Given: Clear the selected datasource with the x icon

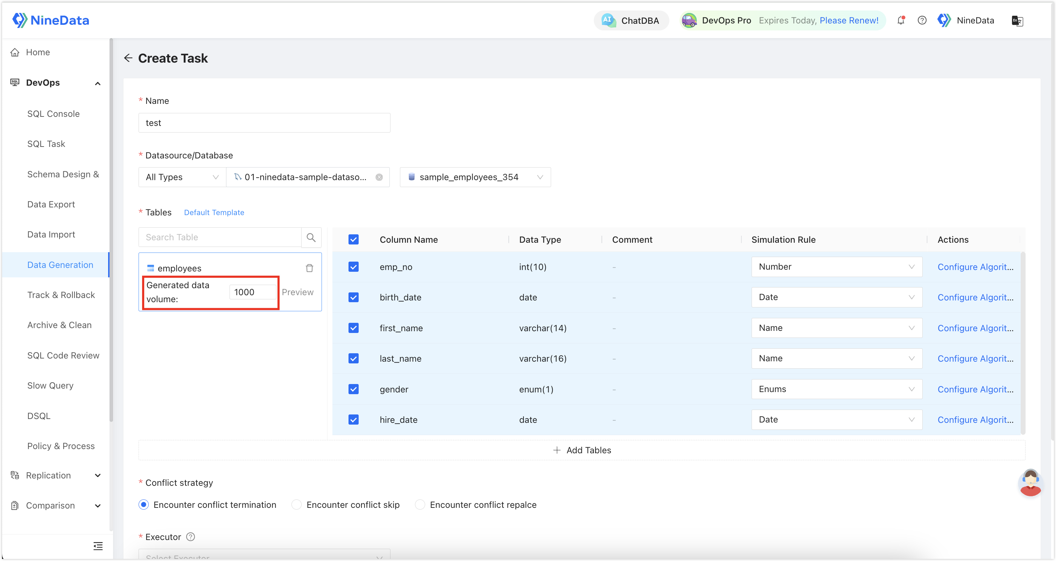Looking at the screenshot, I should [379, 177].
